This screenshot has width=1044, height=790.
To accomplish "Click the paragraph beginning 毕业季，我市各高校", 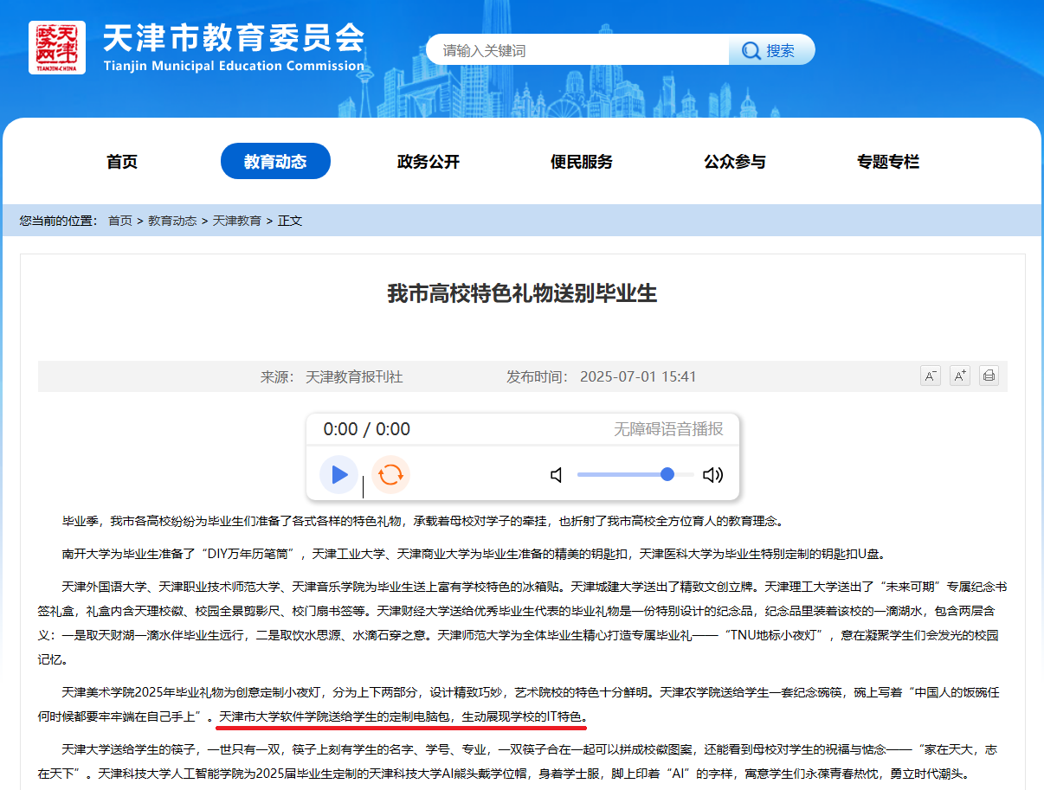I will coord(423,521).
